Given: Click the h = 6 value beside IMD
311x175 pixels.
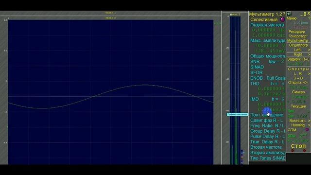Looking at the screenshot, I should coord(278,99).
